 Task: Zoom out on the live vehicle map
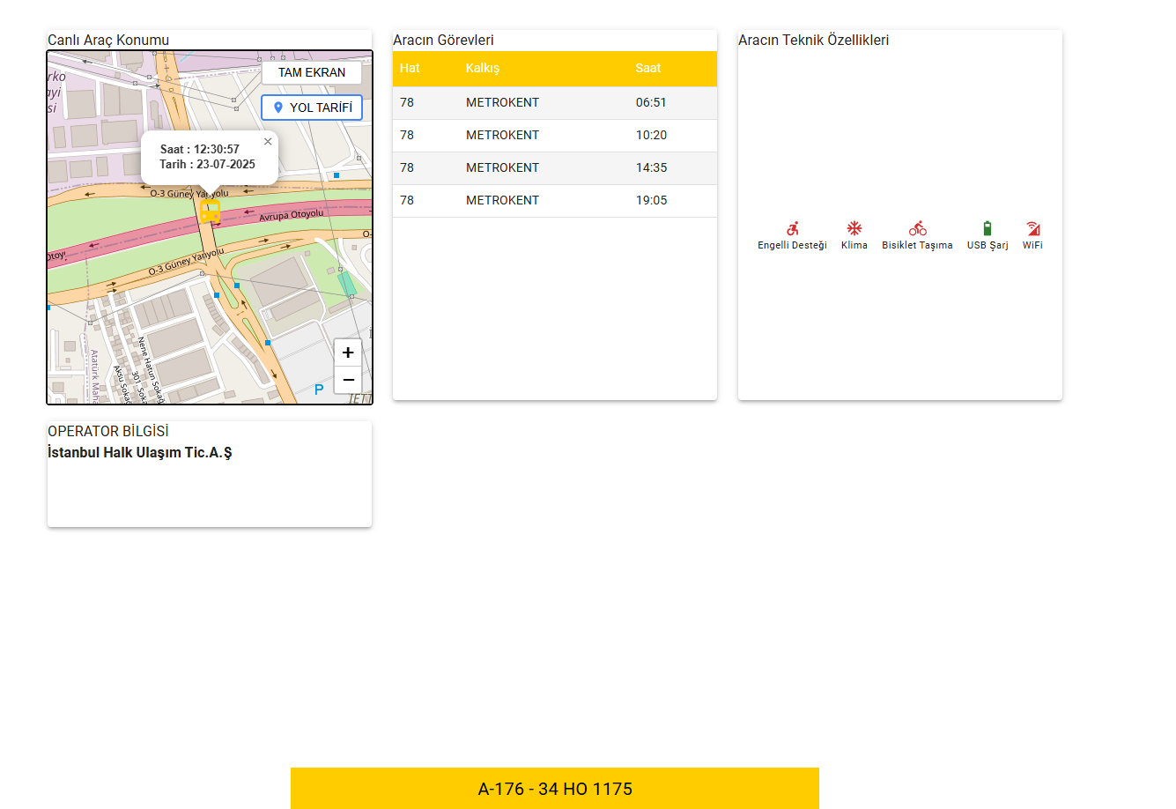click(348, 380)
